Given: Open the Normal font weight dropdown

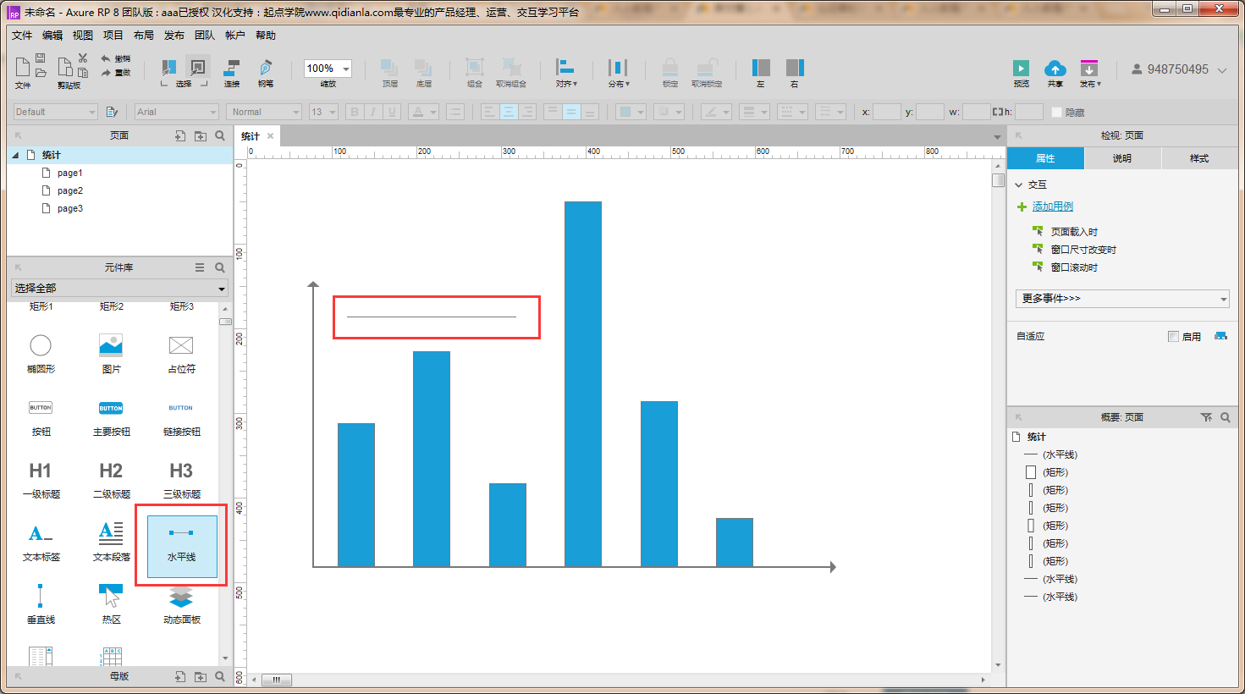Looking at the screenshot, I should click(265, 112).
